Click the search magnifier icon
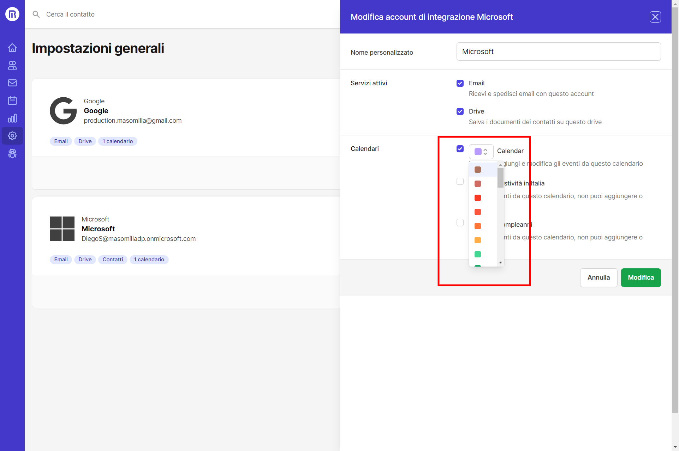 click(x=36, y=14)
